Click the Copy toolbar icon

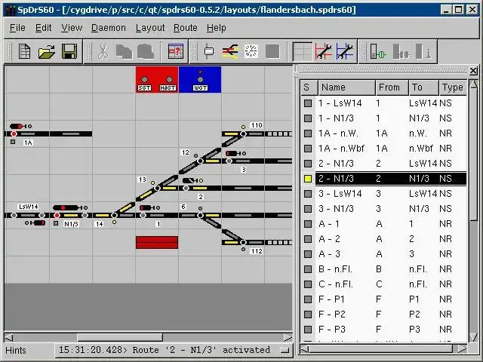[124, 51]
